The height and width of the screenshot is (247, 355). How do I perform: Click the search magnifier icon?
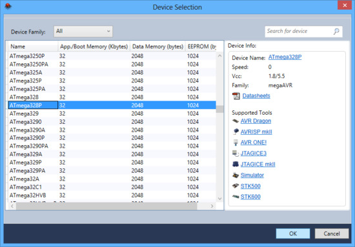click(x=336, y=31)
